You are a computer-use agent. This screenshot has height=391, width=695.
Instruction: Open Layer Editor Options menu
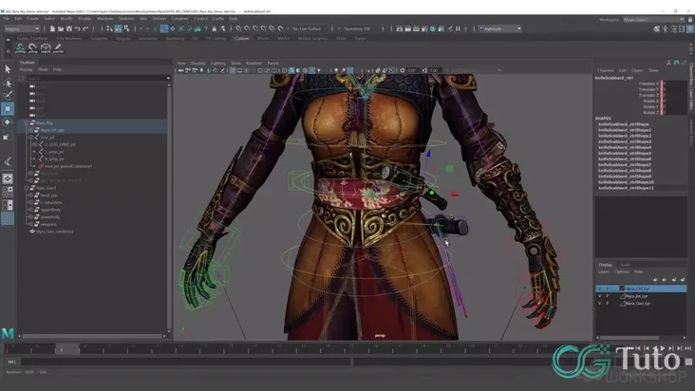pyautogui.click(x=622, y=271)
